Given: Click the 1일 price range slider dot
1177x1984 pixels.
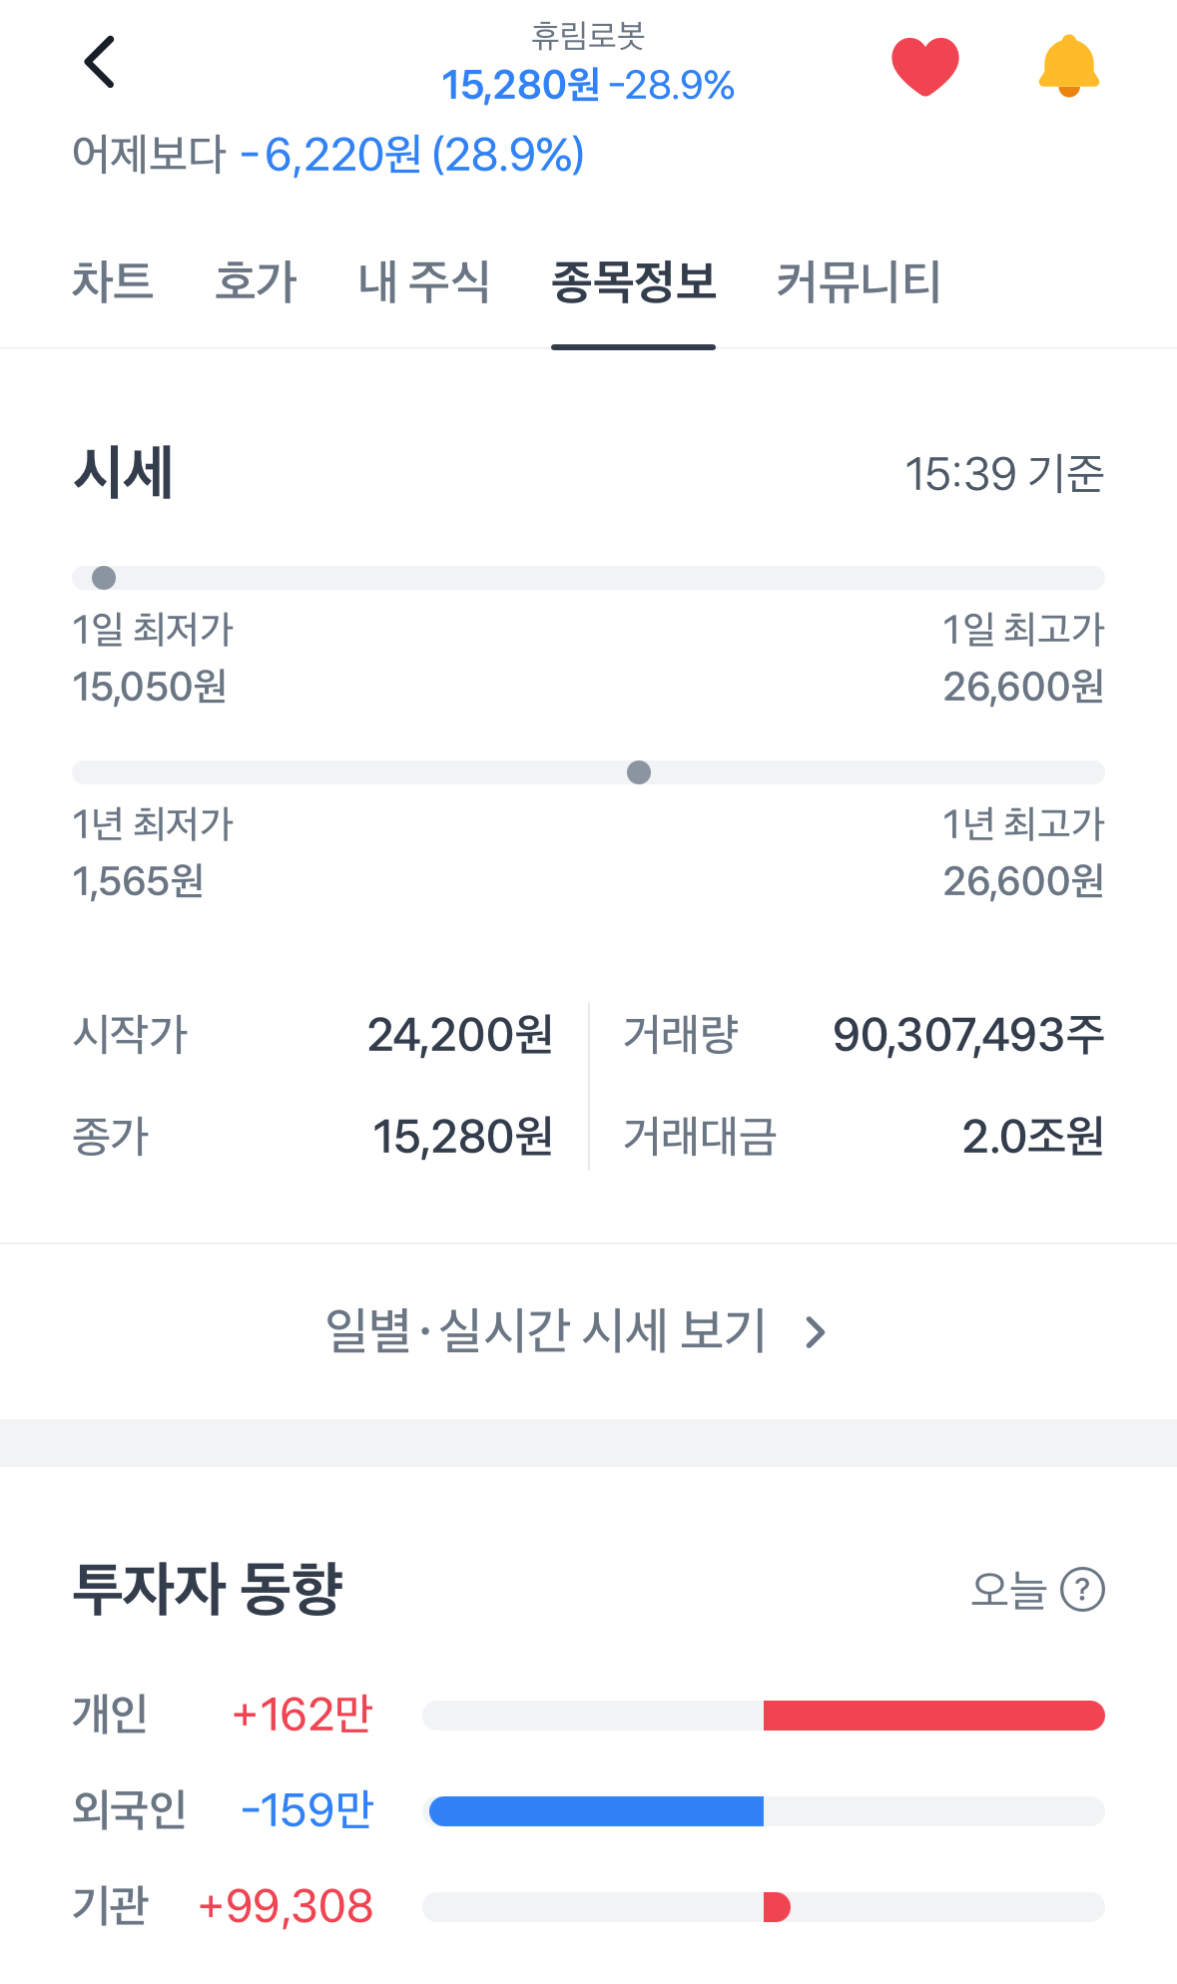Looking at the screenshot, I should (x=104, y=578).
